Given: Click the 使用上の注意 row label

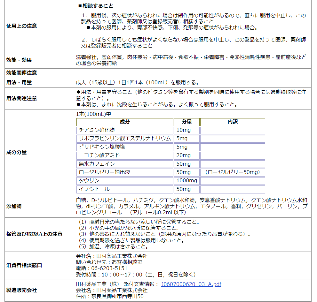Looking at the screenshot, I should (22, 26).
